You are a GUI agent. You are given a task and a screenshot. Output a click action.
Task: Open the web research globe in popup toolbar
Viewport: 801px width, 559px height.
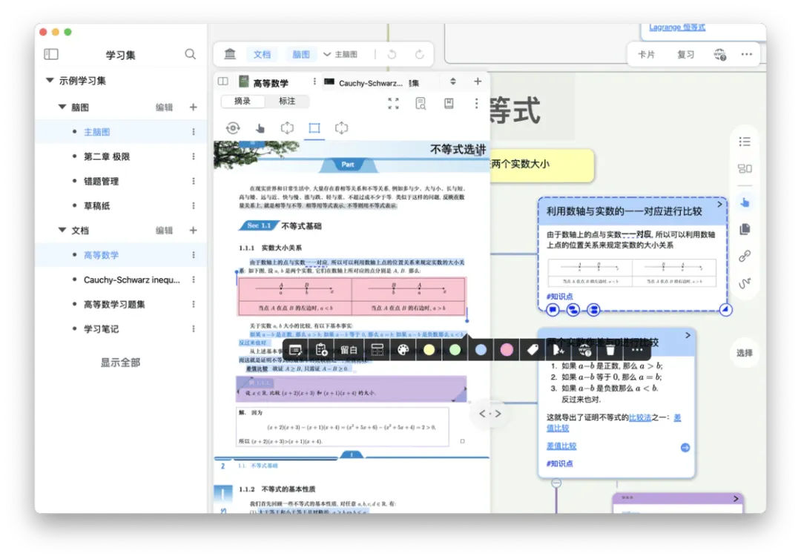click(585, 350)
